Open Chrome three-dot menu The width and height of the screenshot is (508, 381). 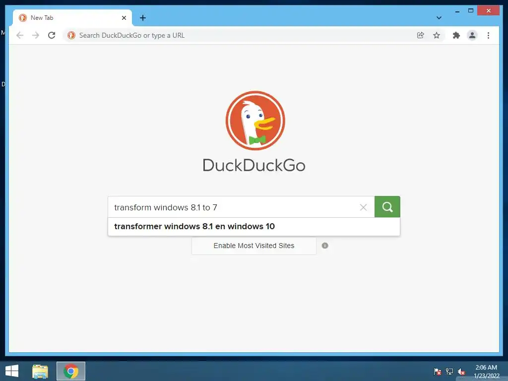(x=488, y=35)
